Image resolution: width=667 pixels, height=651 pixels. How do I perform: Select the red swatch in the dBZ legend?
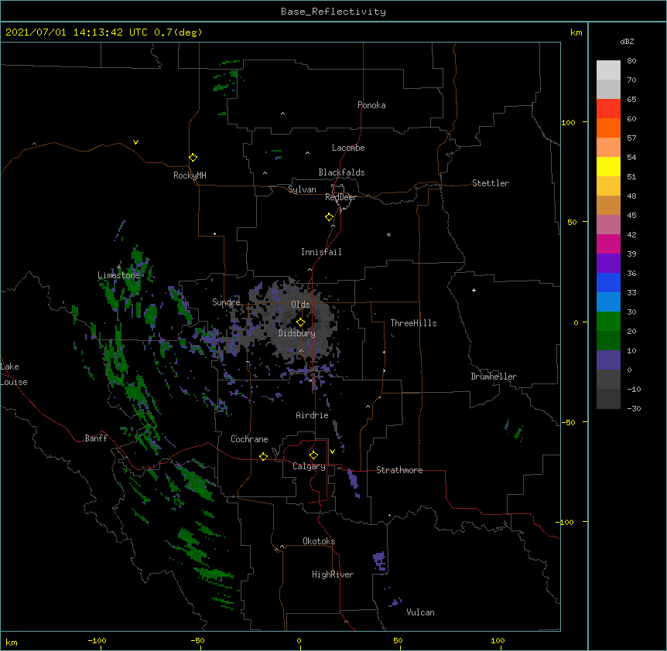click(x=608, y=109)
